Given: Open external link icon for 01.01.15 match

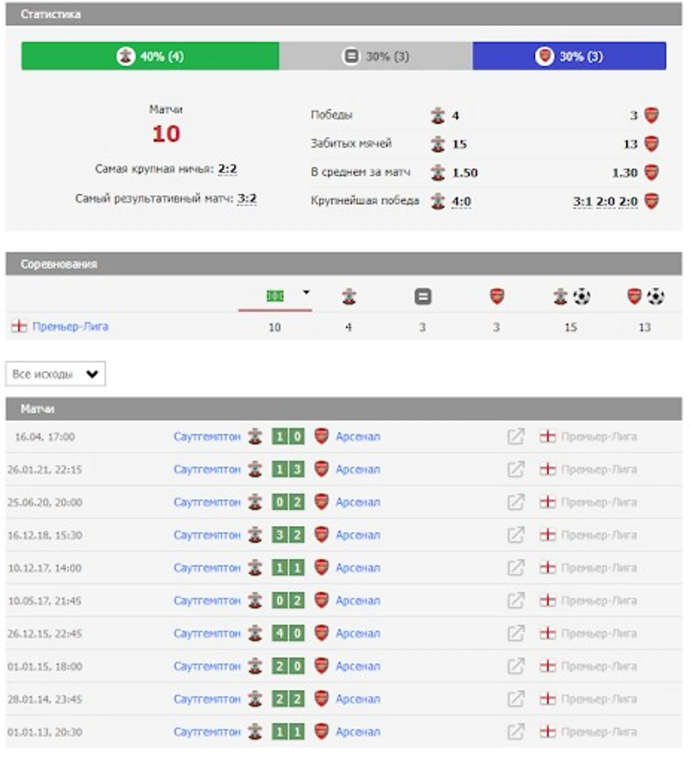Looking at the screenshot, I should (x=516, y=666).
